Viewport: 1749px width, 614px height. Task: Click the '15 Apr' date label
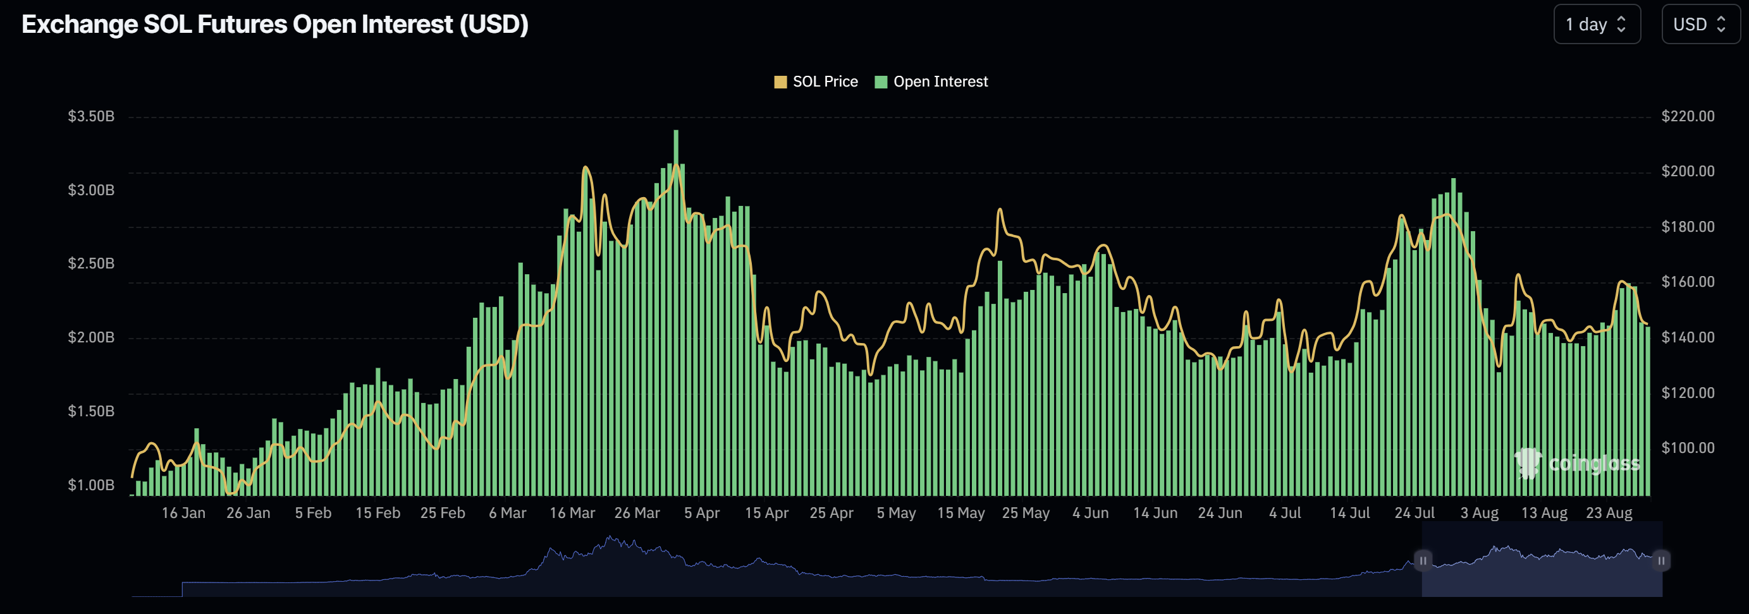click(766, 513)
